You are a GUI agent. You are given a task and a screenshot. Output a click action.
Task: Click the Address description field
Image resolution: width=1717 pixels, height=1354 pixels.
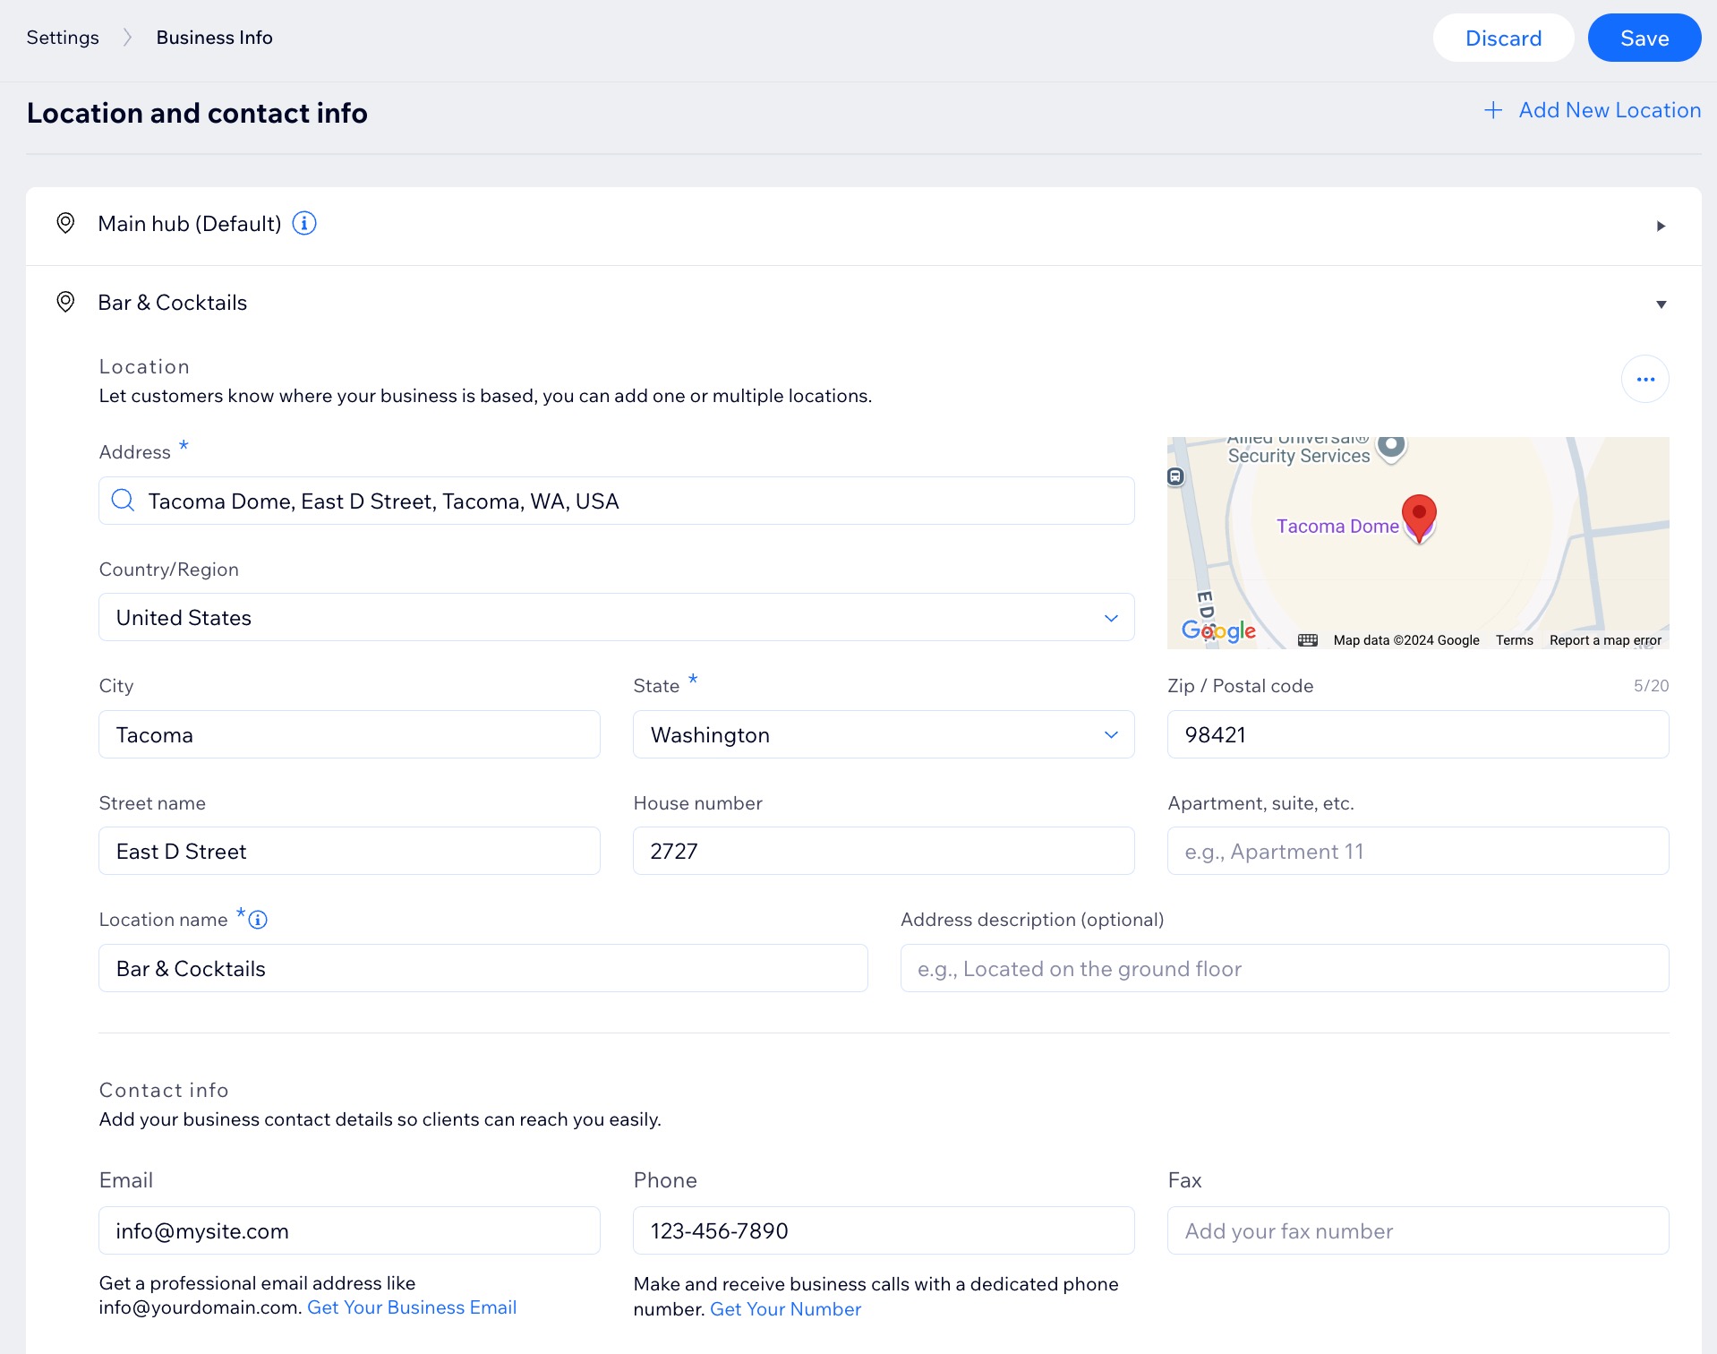(1285, 968)
